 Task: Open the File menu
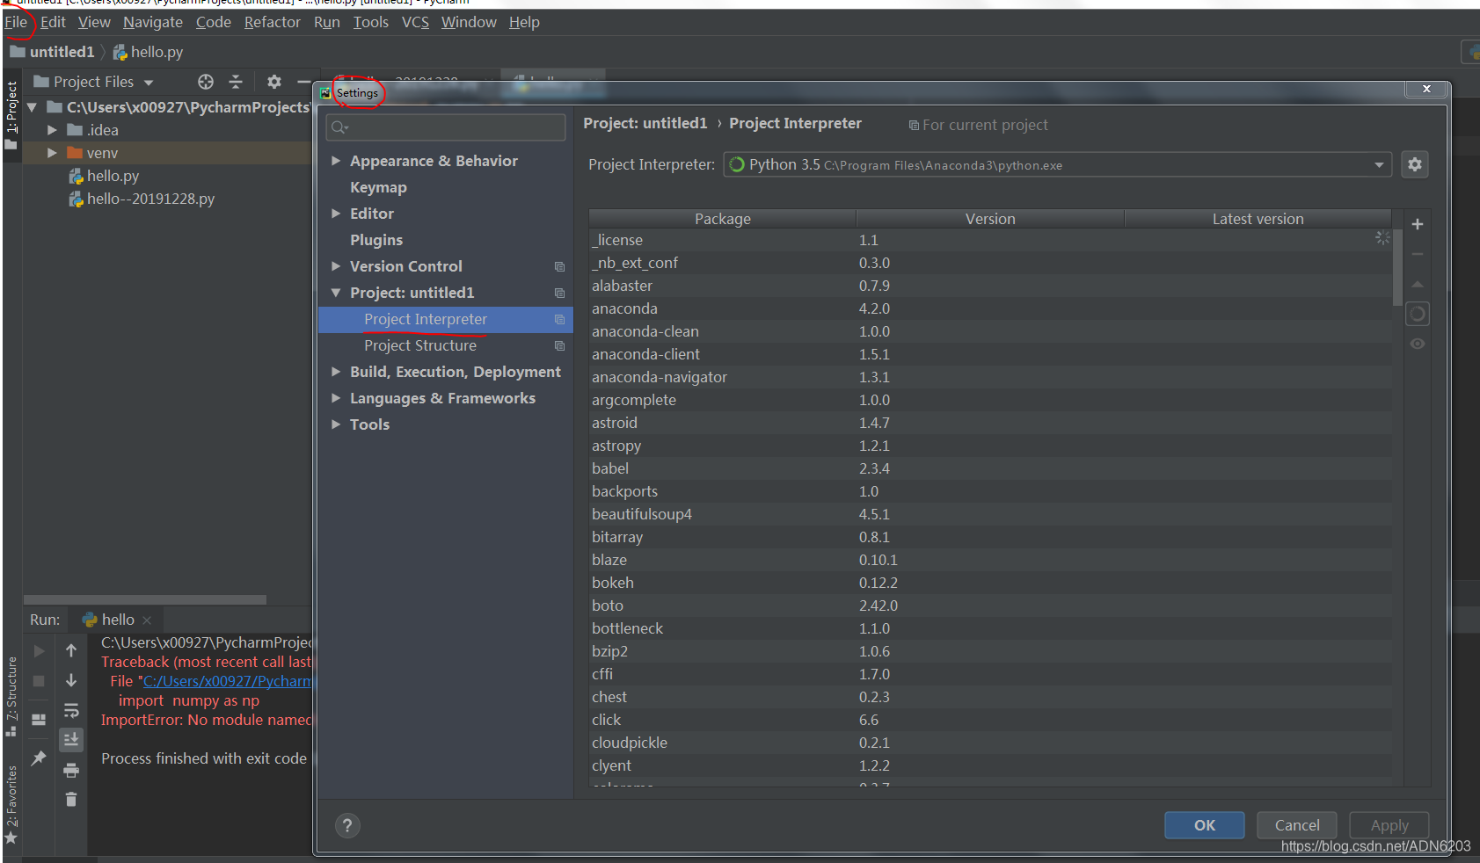(x=16, y=22)
